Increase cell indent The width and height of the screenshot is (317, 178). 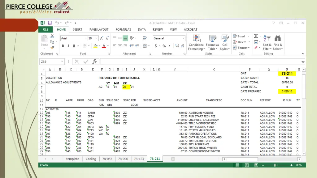(x=137, y=46)
